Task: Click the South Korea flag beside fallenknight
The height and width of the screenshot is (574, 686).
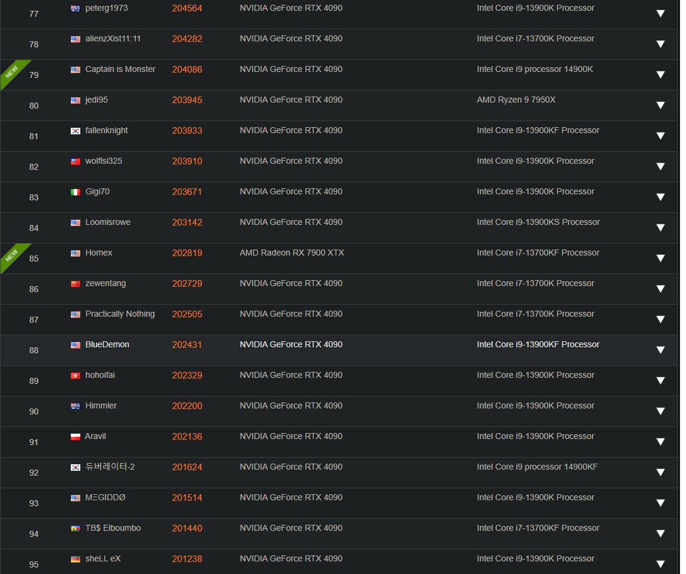Action: [75, 131]
